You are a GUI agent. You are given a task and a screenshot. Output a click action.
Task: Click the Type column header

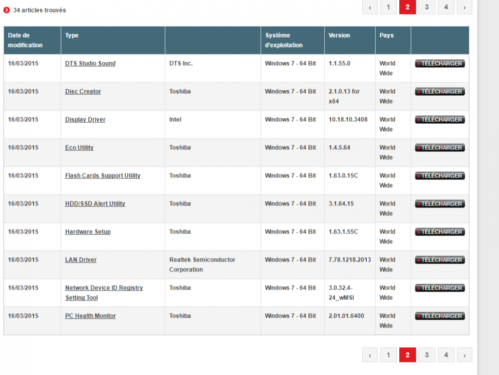pyautogui.click(x=113, y=40)
